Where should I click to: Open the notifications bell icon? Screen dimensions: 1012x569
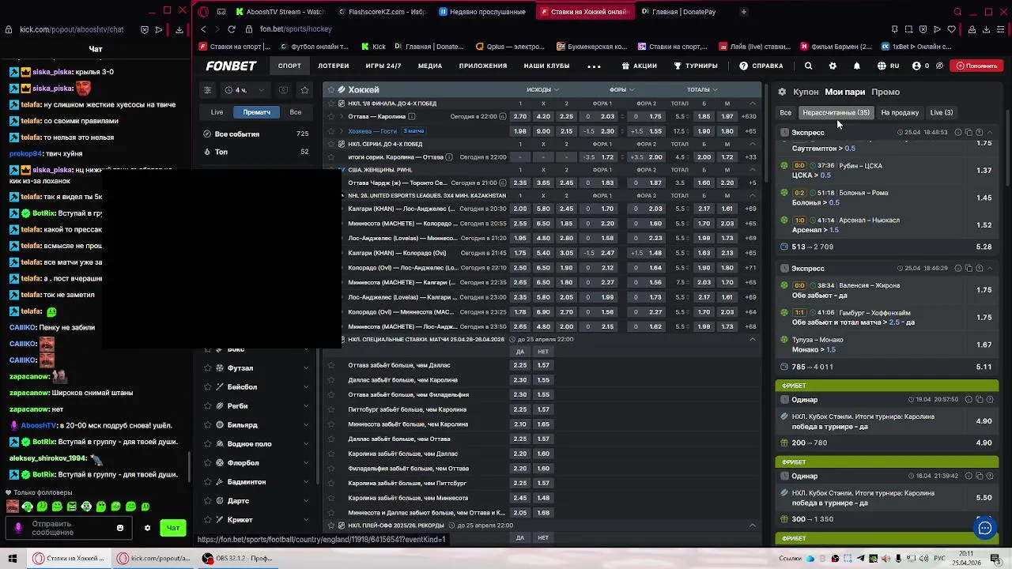click(856, 66)
